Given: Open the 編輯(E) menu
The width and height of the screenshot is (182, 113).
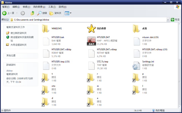Looking at the screenshot, I should click(x=16, y=7).
